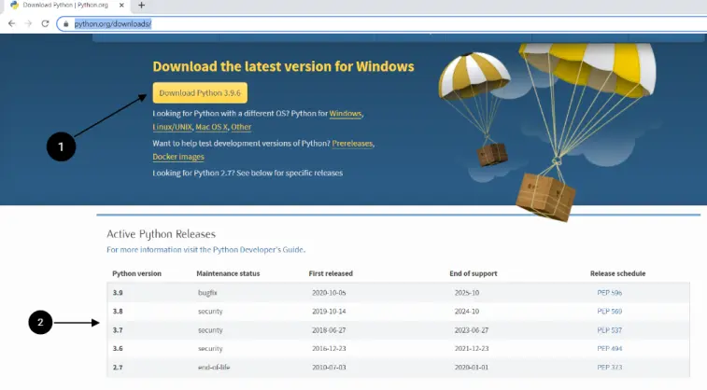Click Python version 3.9 cell

[118, 293]
